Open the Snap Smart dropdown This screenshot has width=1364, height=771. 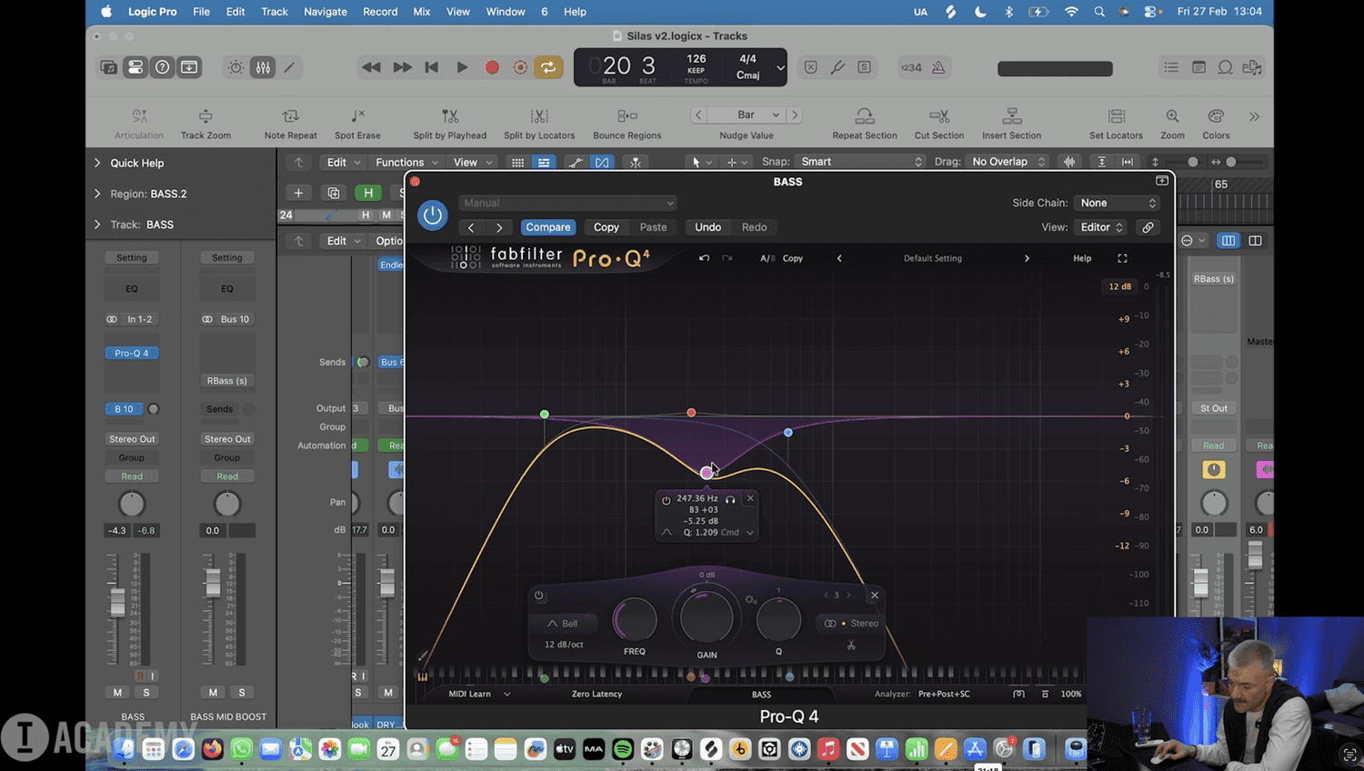tap(859, 162)
